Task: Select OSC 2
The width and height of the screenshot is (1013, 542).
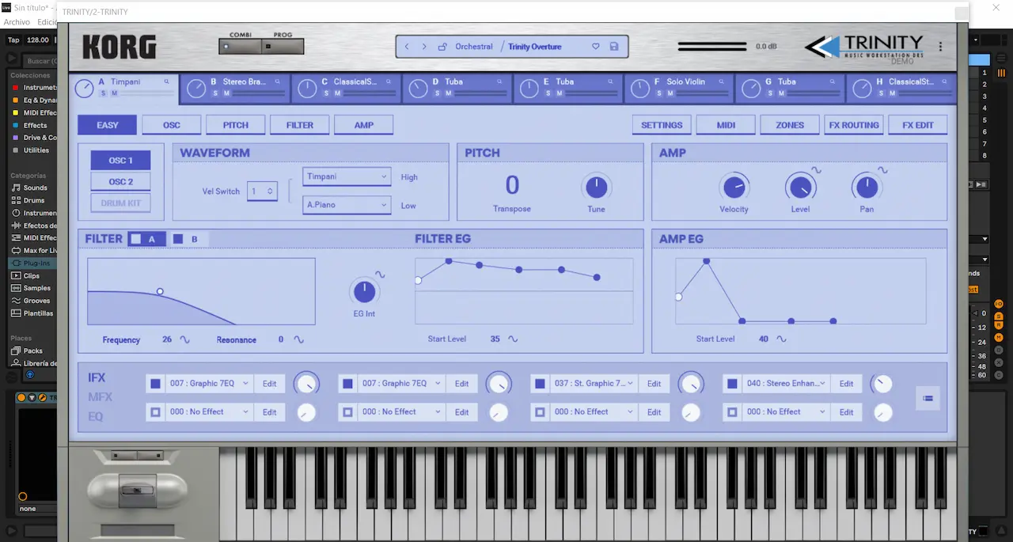Action: point(120,182)
